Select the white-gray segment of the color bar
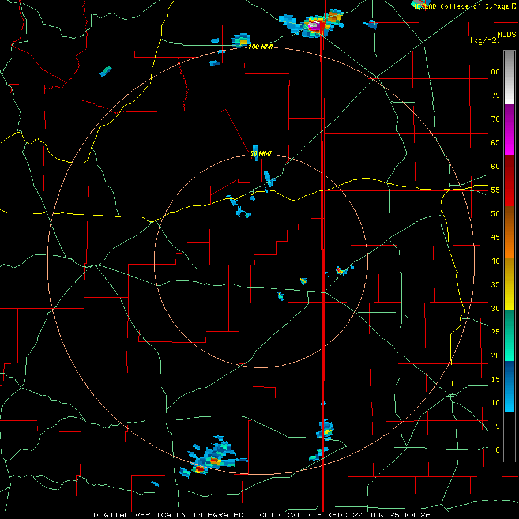This screenshot has height=519, width=519. click(x=509, y=77)
